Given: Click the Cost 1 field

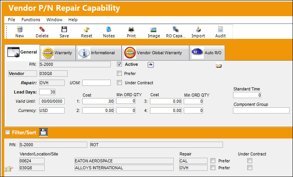Looking at the screenshot, I should (x=98, y=101).
